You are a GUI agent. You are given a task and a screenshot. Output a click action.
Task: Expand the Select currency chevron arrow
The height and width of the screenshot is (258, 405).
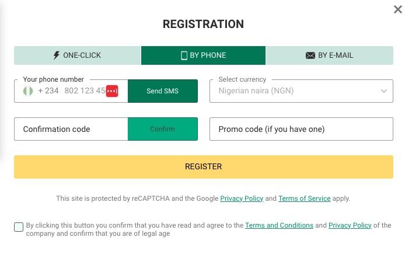pyautogui.click(x=384, y=91)
